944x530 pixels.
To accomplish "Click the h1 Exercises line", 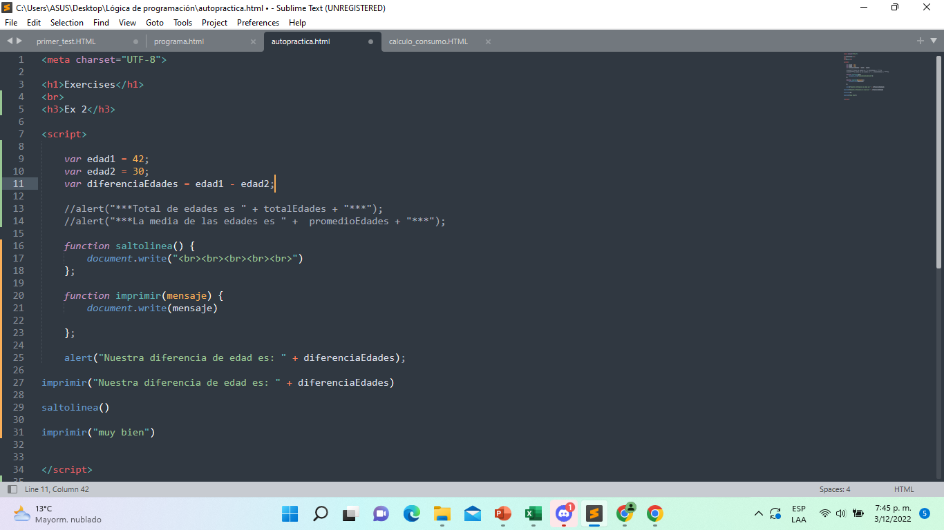I will pos(93,84).
